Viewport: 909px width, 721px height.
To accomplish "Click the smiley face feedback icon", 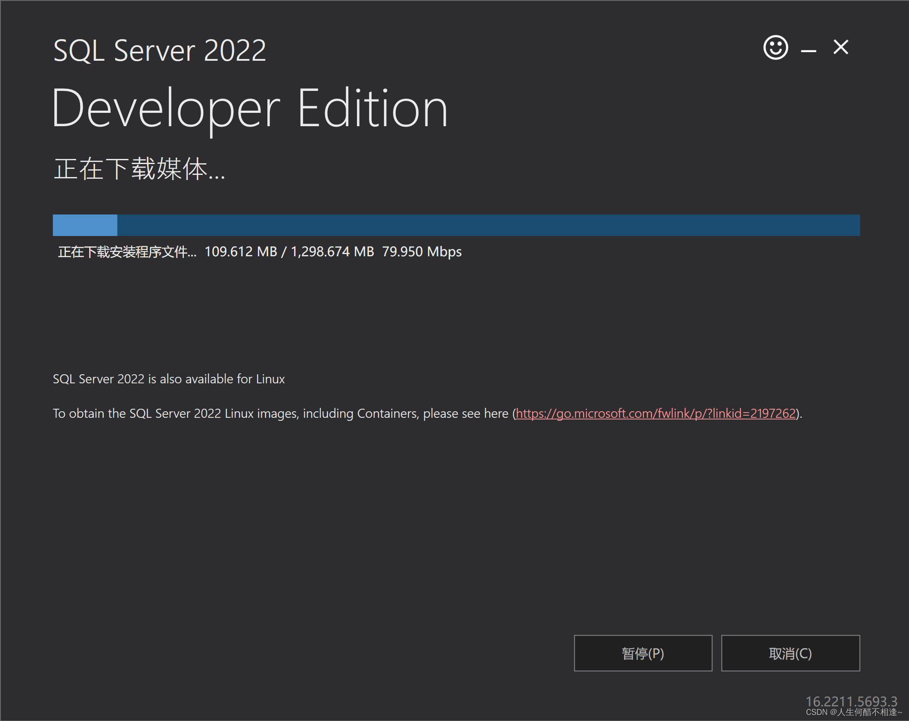I will click(776, 47).
